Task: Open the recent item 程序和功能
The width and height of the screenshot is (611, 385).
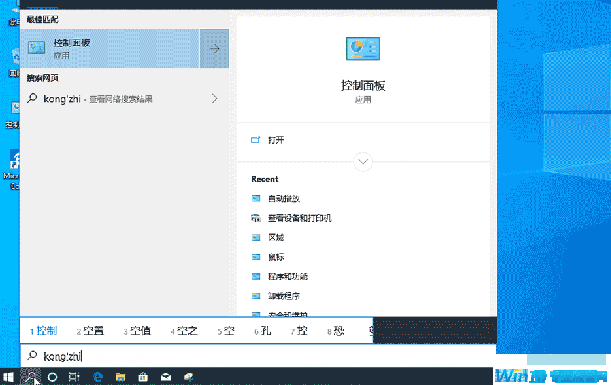Action: [x=288, y=277]
